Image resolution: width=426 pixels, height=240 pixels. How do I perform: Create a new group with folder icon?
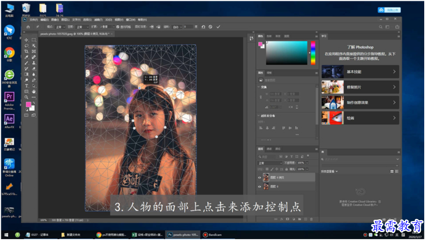(299, 219)
